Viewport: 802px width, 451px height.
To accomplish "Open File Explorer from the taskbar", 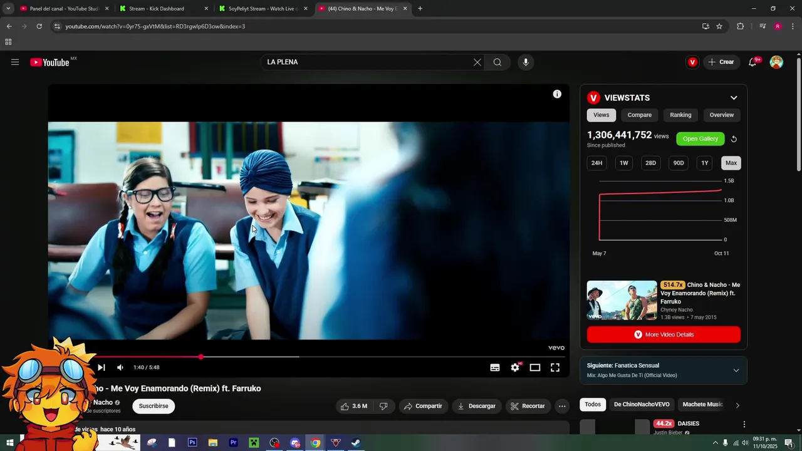I will [x=213, y=442].
